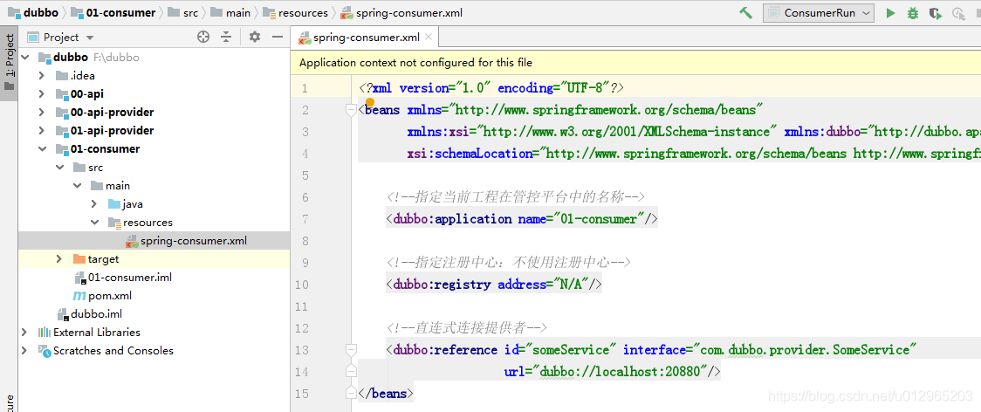Expand Scratches and Consoles node
The height and width of the screenshot is (412, 981).
pos(24,351)
